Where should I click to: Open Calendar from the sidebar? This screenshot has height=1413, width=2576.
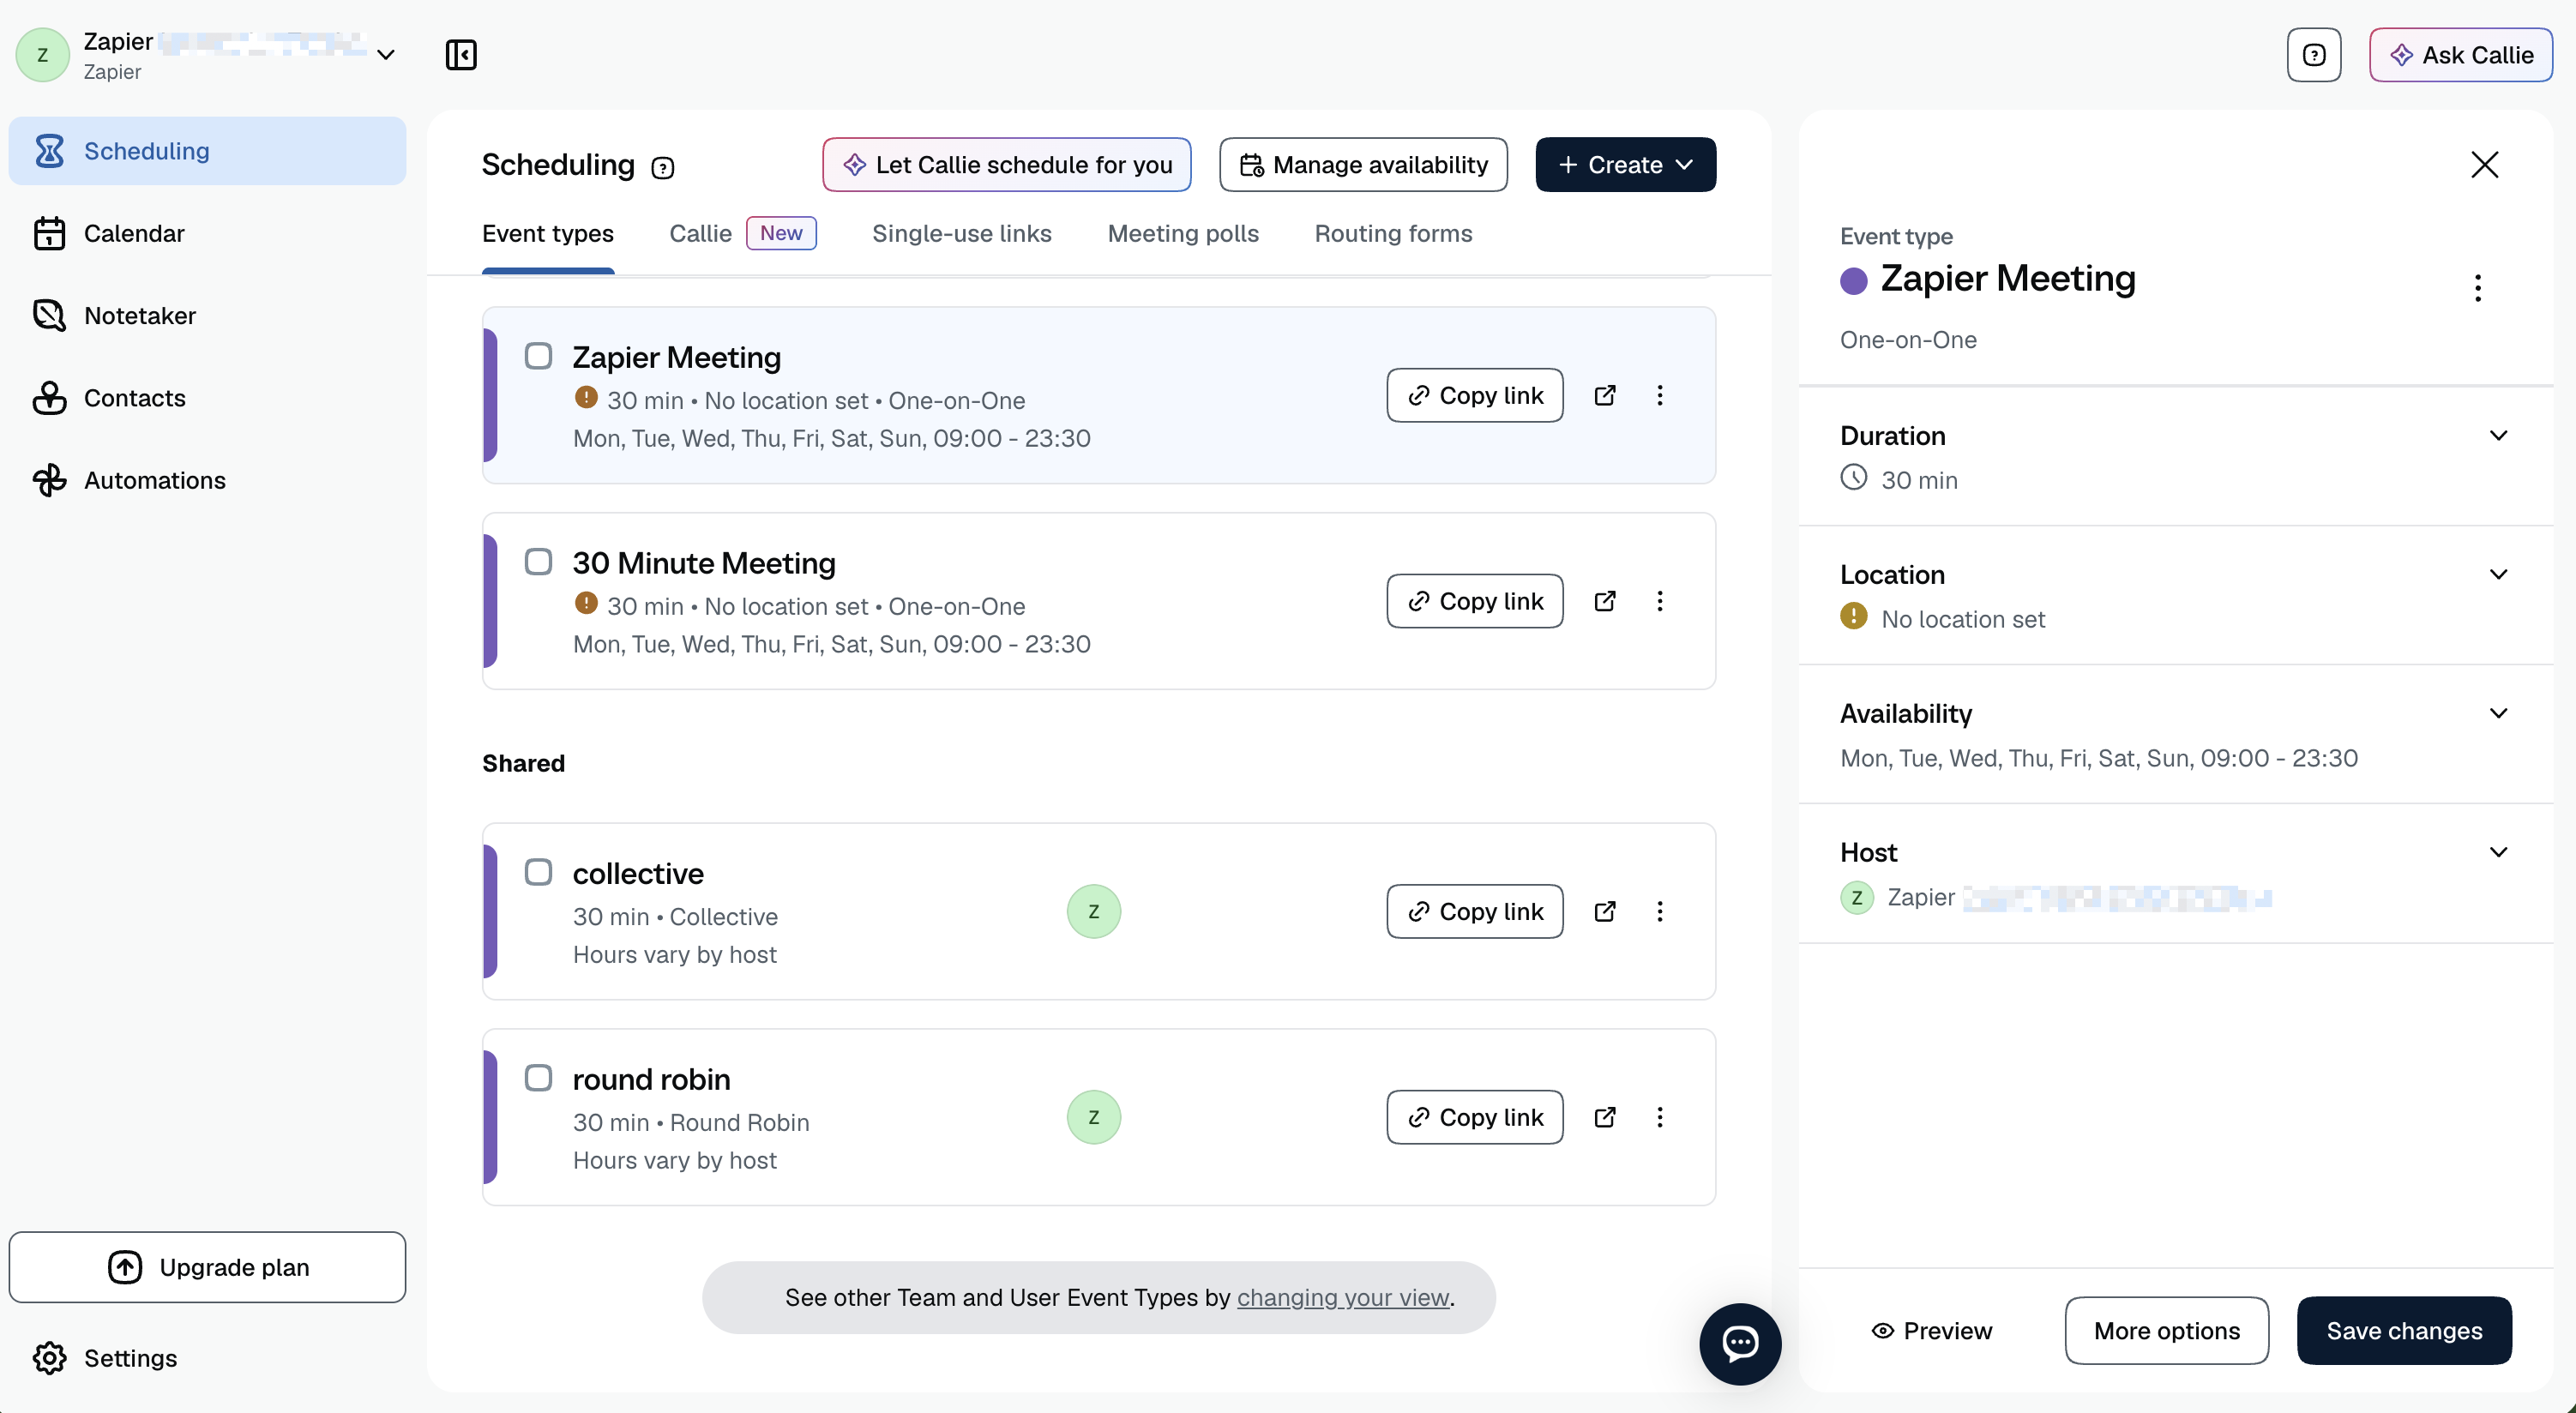207,233
